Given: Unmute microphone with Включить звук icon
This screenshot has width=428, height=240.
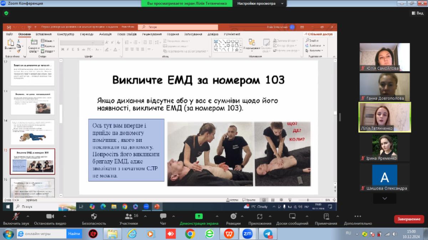Looking at the screenshot, I should coord(16,217).
